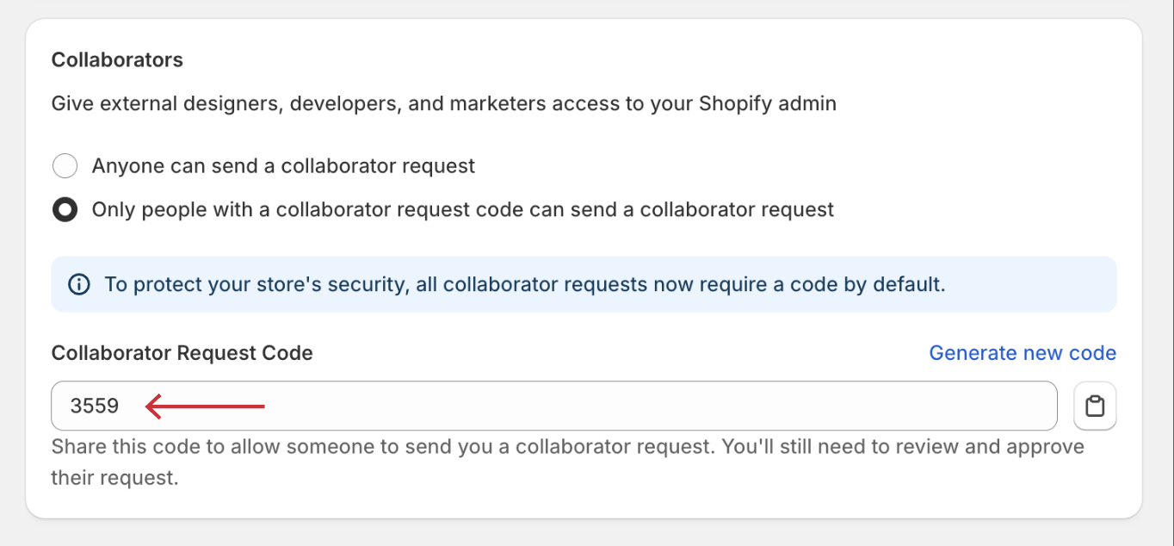Click the "Give external designers, developers" description text

pos(444,104)
